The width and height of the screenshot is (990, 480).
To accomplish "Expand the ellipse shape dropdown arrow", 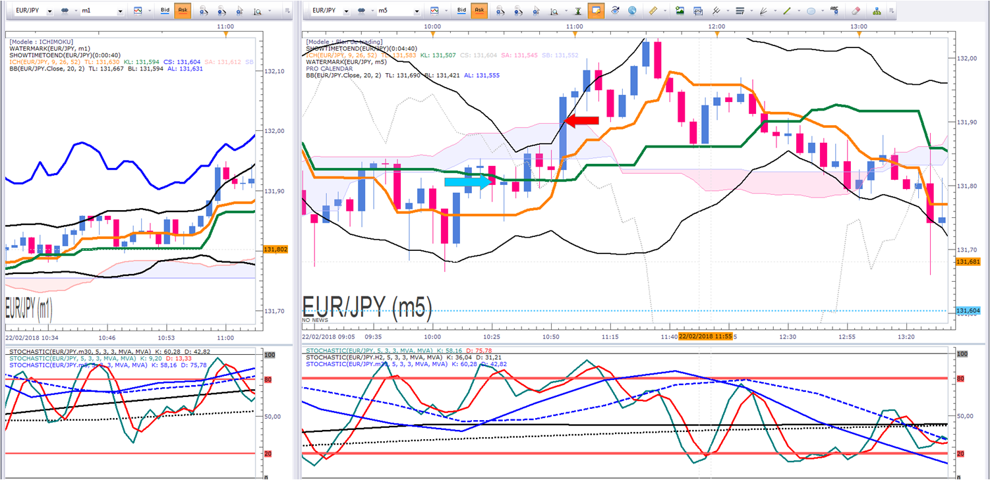I will click(822, 11).
